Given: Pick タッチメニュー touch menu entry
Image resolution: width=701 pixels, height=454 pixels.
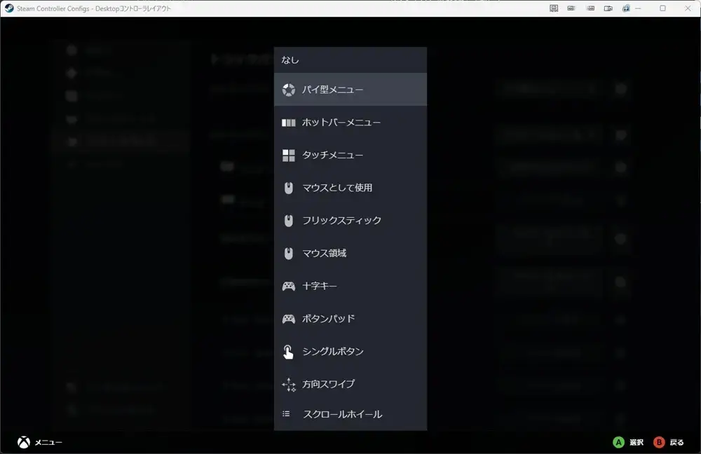Looking at the screenshot, I should (350, 155).
